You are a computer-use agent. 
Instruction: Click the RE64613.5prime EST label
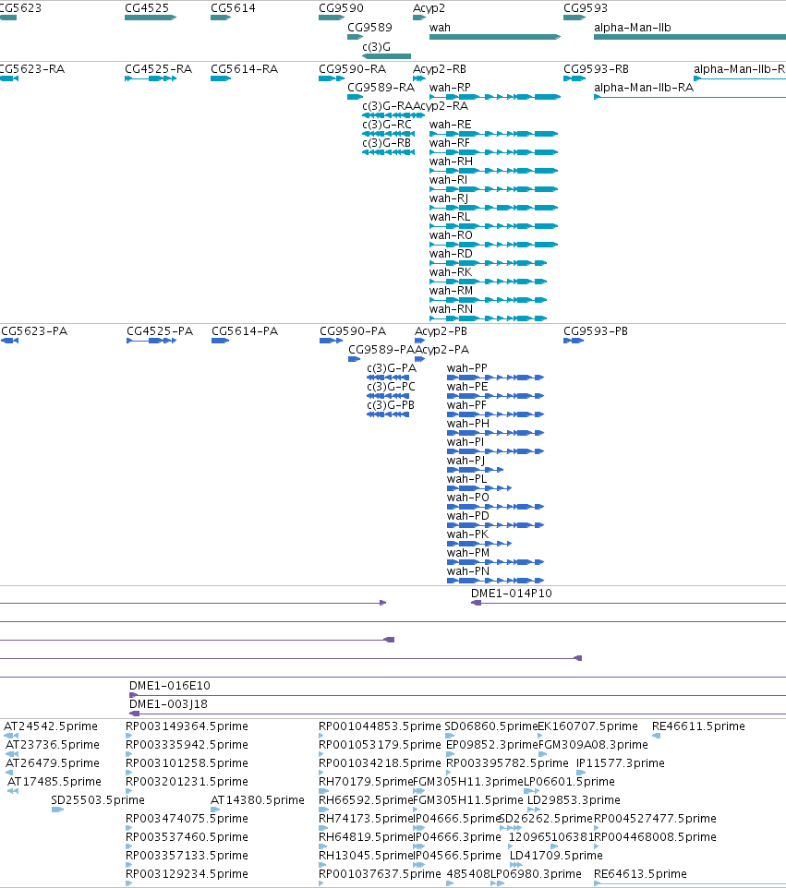pyautogui.click(x=640, y=874)
